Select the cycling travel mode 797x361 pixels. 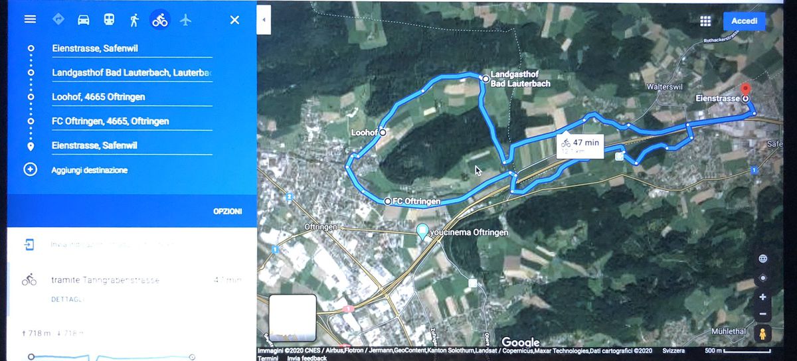tap(159, 20)
